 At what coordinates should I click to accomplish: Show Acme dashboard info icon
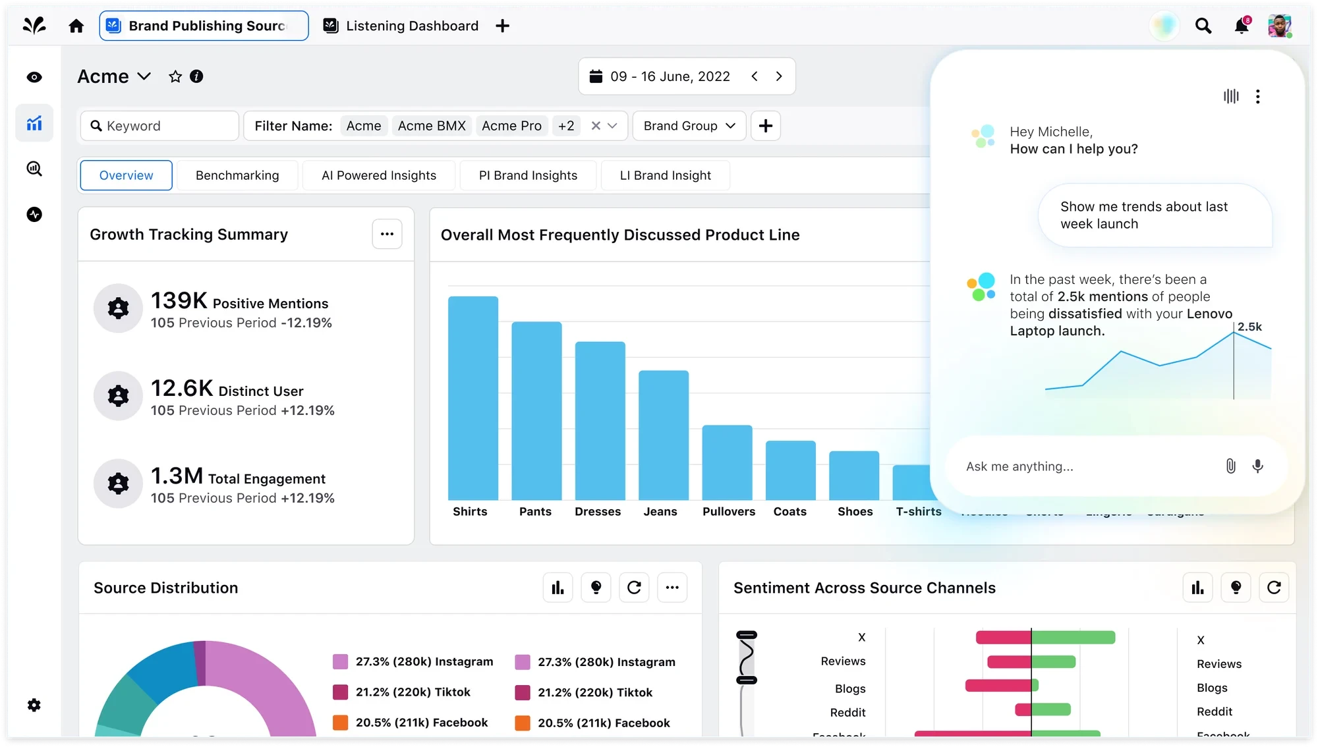pyautogui.click(x=196, y=76)
